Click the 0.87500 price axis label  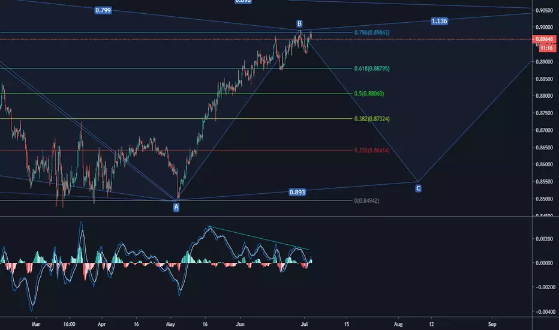coord(545,113)
